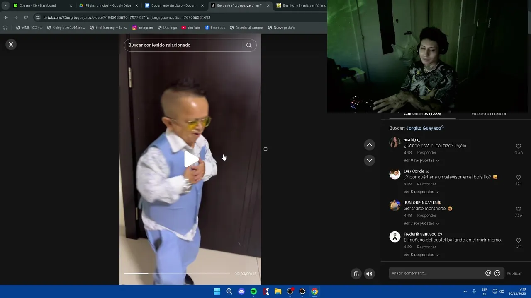This screenshot has height=298, width=531.
Task: Reply to Luis Conde's comment via Responder
Action: (426, 184)
